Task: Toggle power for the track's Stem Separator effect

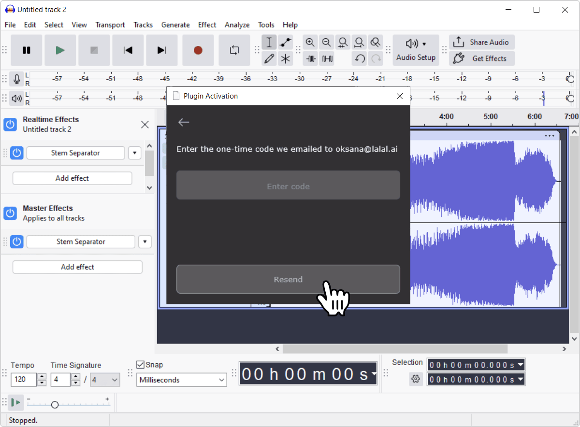Action: [x=17, y=153]
